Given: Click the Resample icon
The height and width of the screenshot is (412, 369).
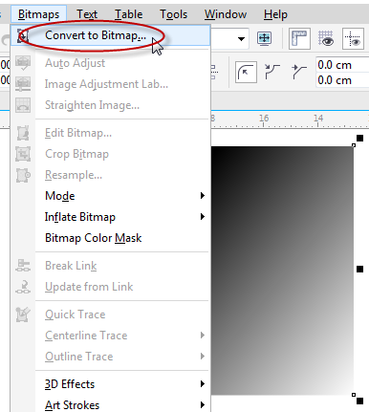Looking at the screenshot, I should 23,175.
